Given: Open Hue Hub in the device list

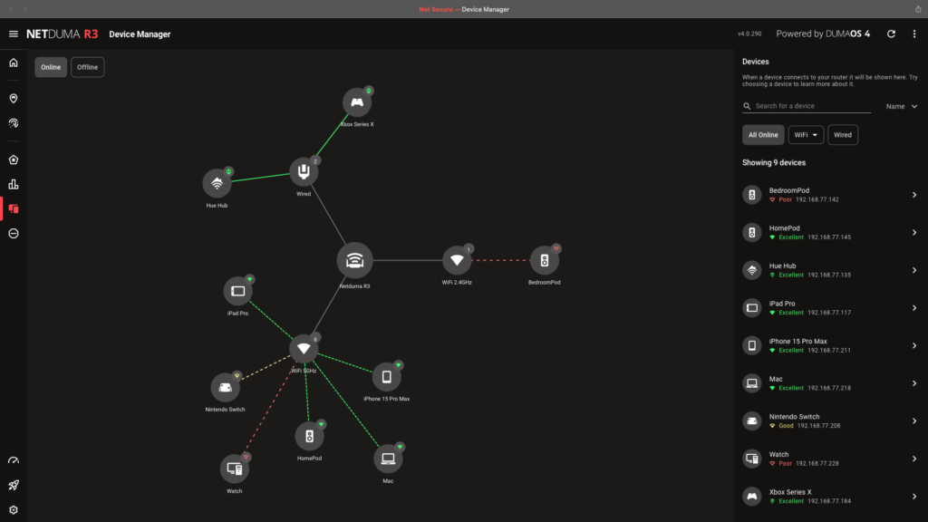Looking at the screenshot, I should [830, 270].
